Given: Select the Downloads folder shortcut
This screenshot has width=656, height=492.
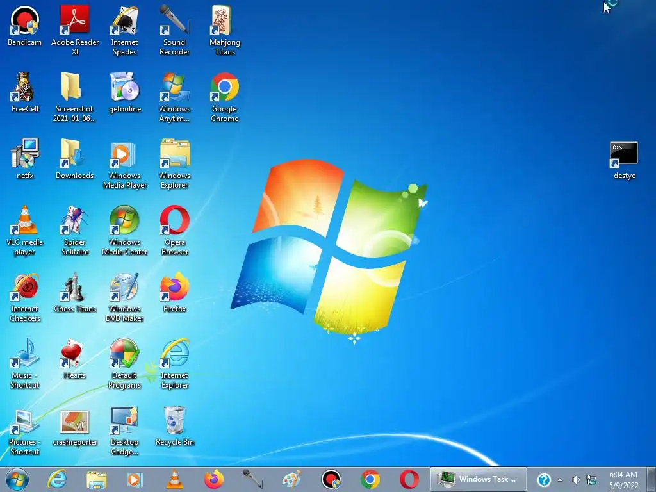Looking at the screenshot, I should tap(75, 160).
